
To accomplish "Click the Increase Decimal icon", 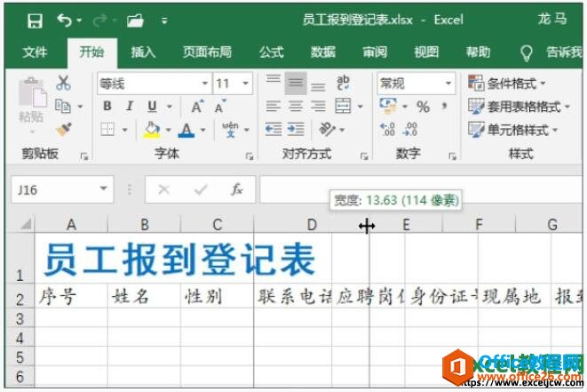I will [387, 129].
